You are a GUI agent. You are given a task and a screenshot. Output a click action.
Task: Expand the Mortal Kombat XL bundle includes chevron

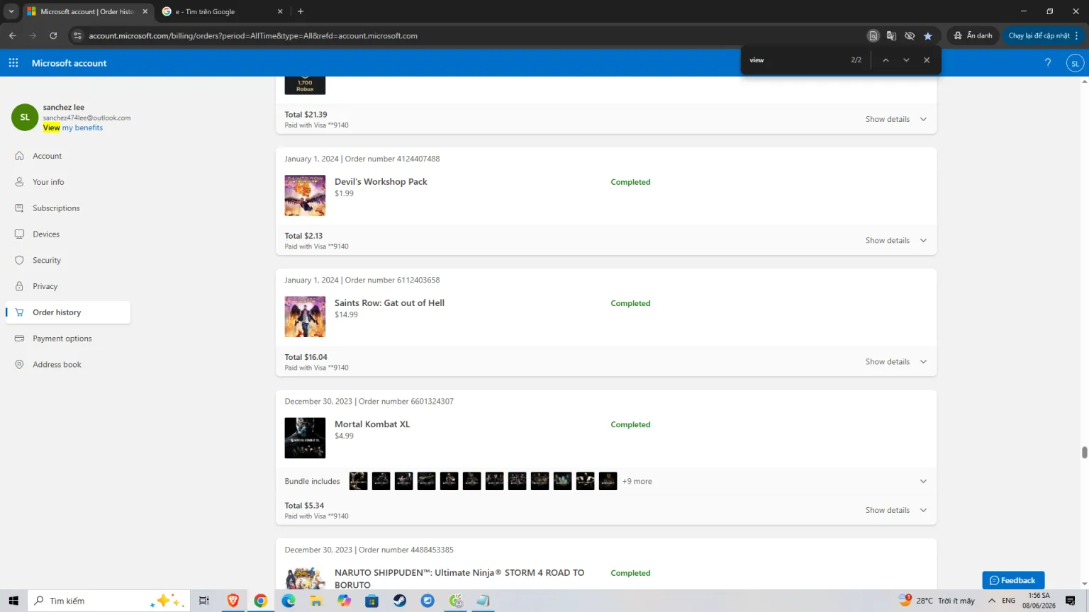923,482
